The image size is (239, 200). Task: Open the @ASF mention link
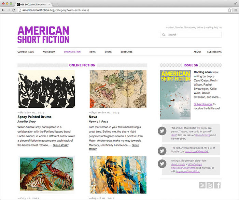pyautogui.click(x=174, y=135)
